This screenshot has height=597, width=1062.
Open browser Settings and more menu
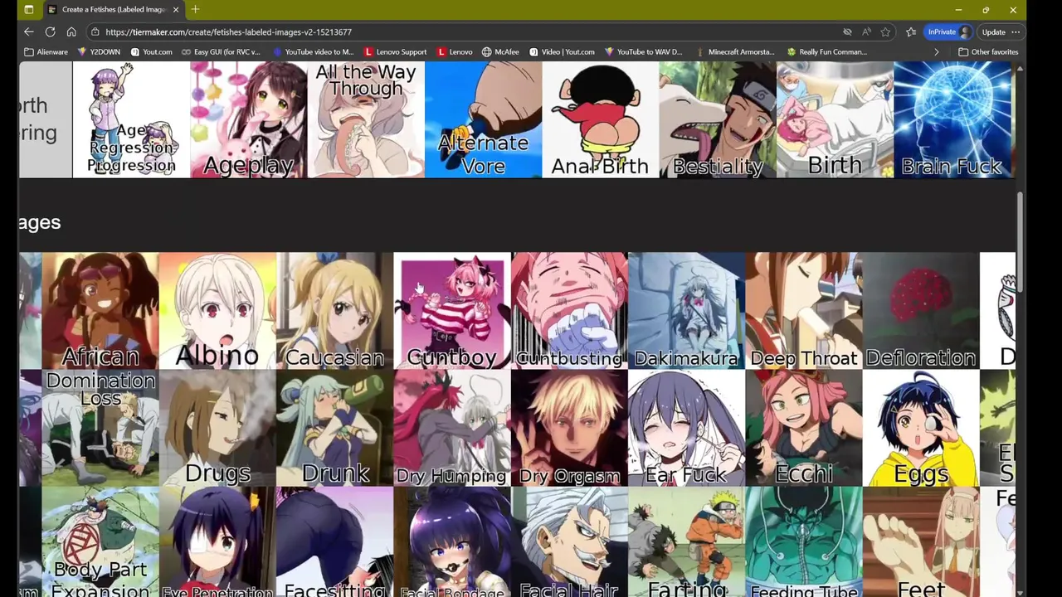point(1016,32)
